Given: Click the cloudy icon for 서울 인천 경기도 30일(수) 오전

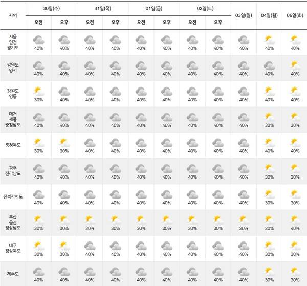Looking at the screenshot, I should [38, 40].
